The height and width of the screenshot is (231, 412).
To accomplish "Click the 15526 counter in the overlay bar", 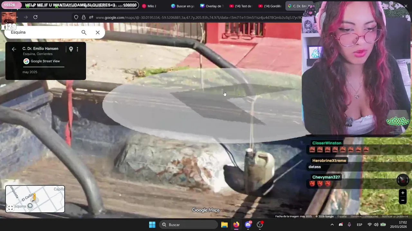I will (x=10, y=5).
